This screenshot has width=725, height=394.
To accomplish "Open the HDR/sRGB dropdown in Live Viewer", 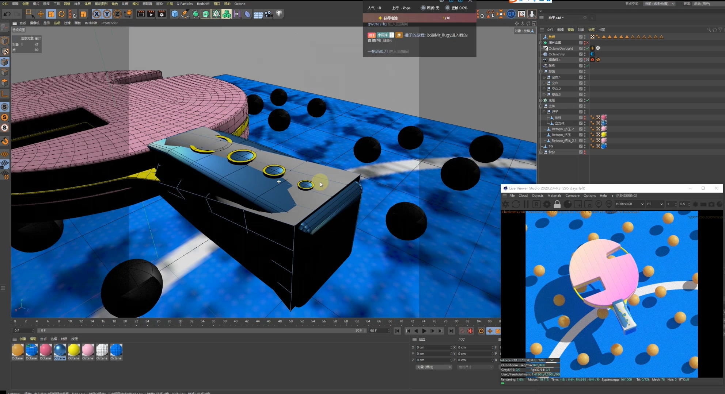I will [x=630, y=204].
